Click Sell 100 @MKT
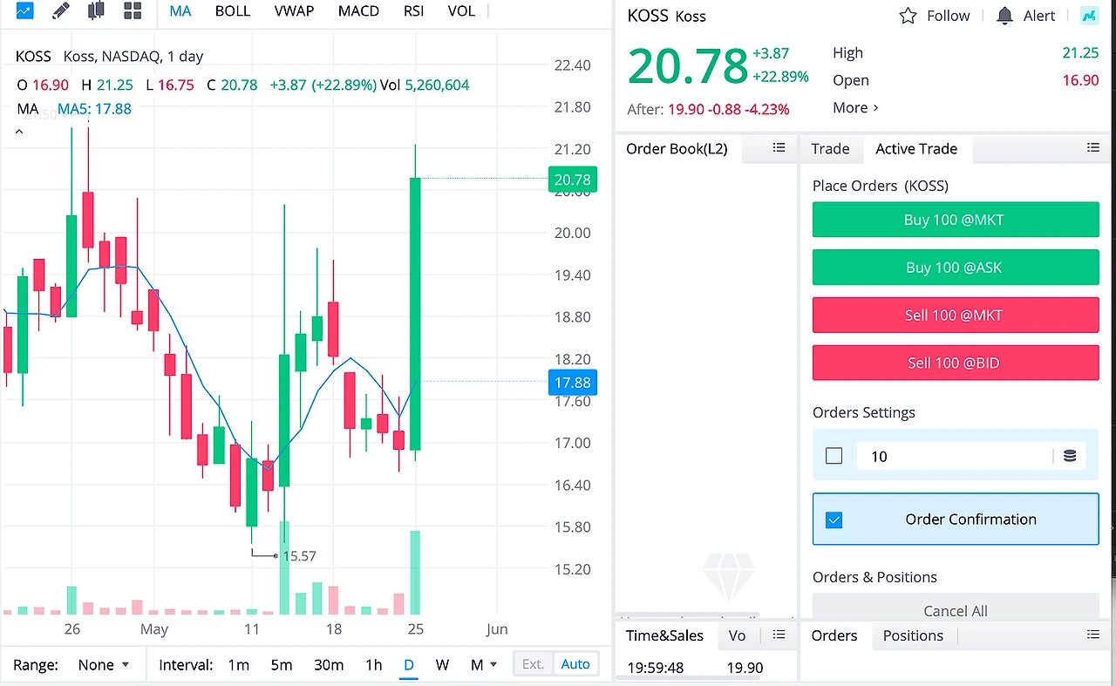Image resolution: width=1116 pixels, height=686 pixels. (x=956, y=315)
